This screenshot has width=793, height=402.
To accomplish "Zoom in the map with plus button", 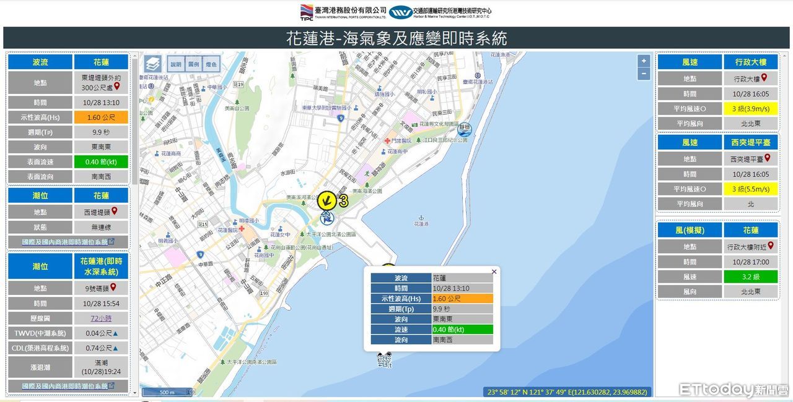I will click(644, 61).
